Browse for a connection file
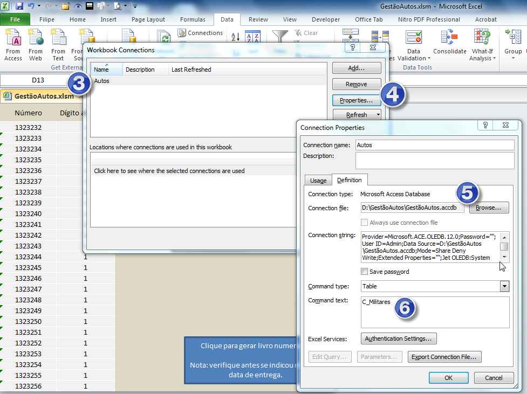This screenshot has width=527, height=394. coord(489,208)
